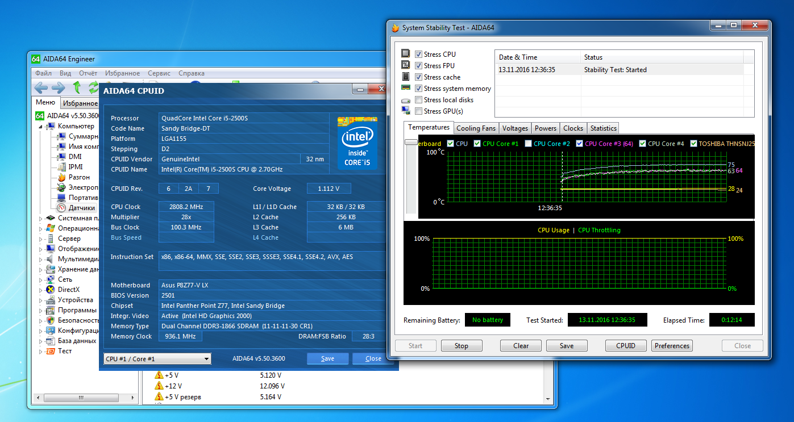Enable the Stress local disks checkbox
Image resolution: width=794 pixels, height=422 pixels.
coord(419,100)
